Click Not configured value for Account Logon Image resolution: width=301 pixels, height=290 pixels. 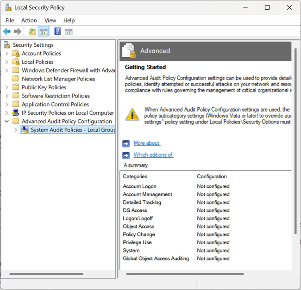pos(213,186)
